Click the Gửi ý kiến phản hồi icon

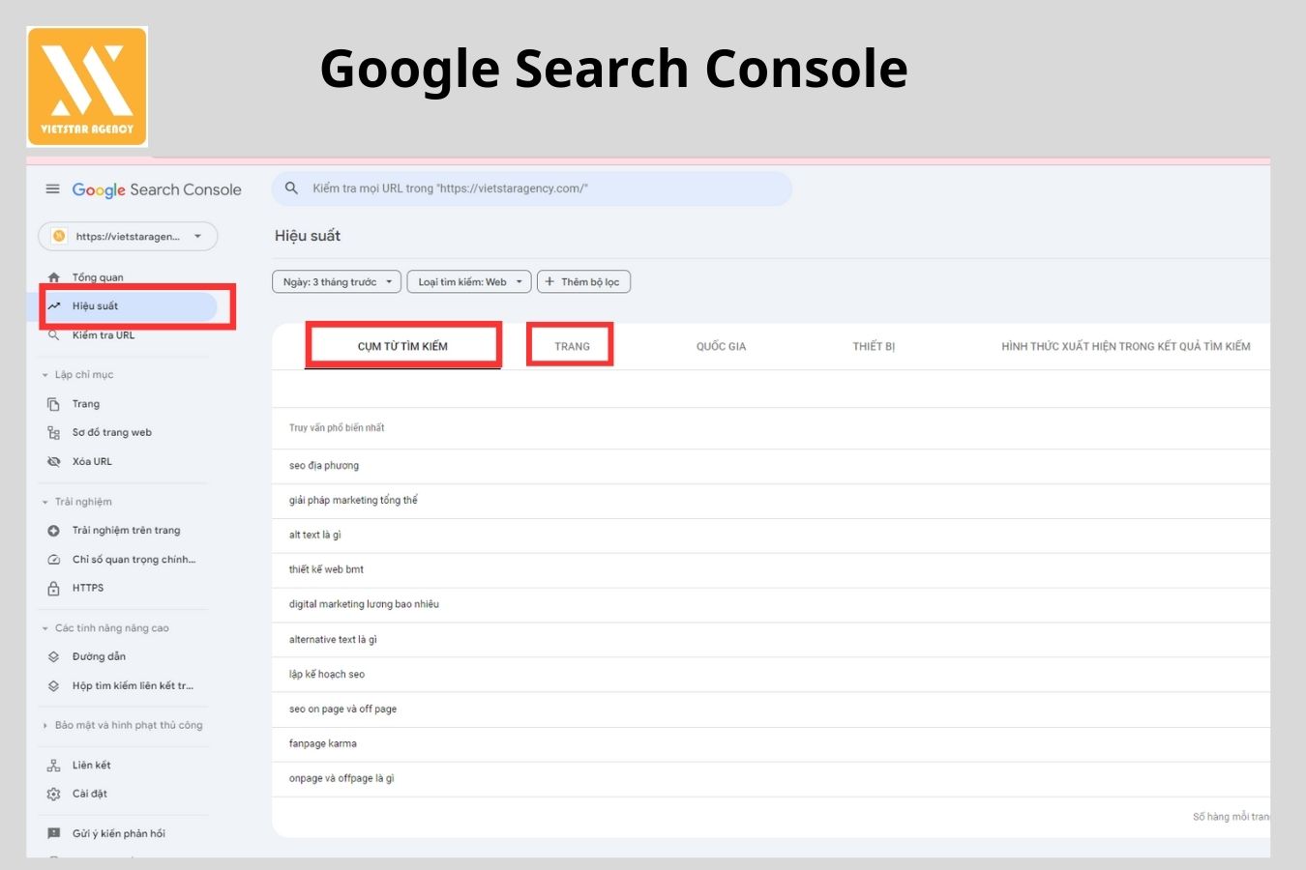(x=54, y=833)
